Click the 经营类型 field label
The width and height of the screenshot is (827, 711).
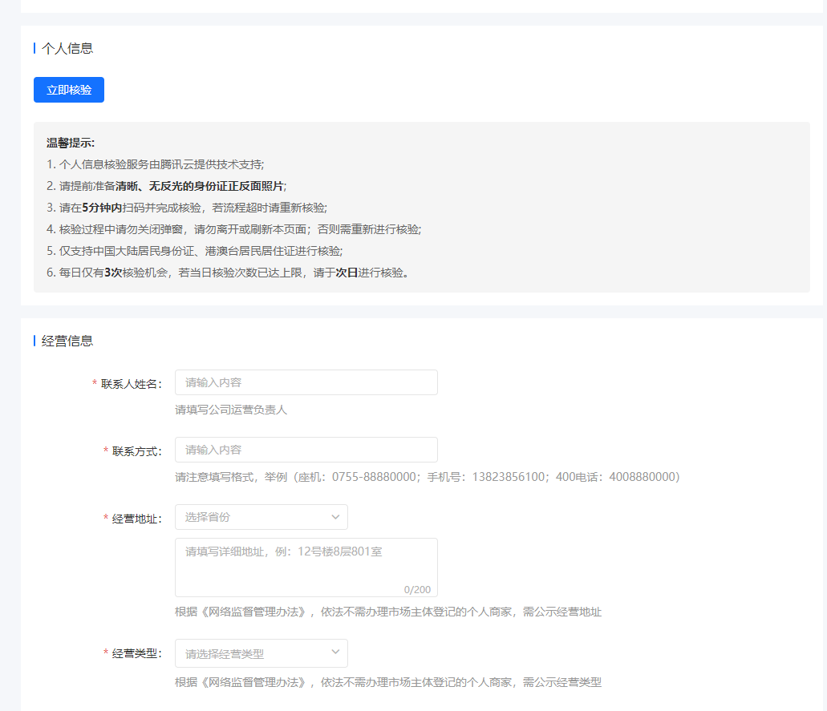pos(137,653)
